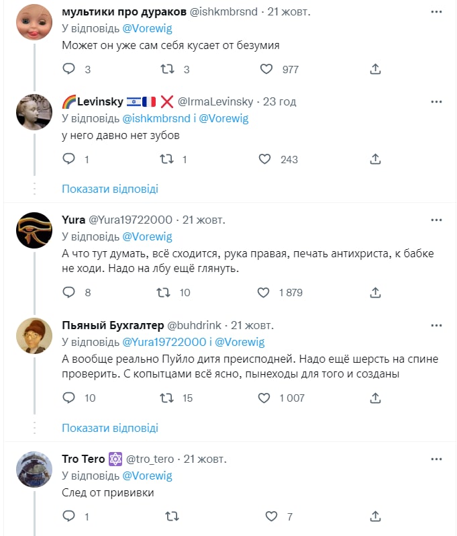Open more options on Levinsky's tweet
This screenshot has height=536, width=457.
coord(436,102)
